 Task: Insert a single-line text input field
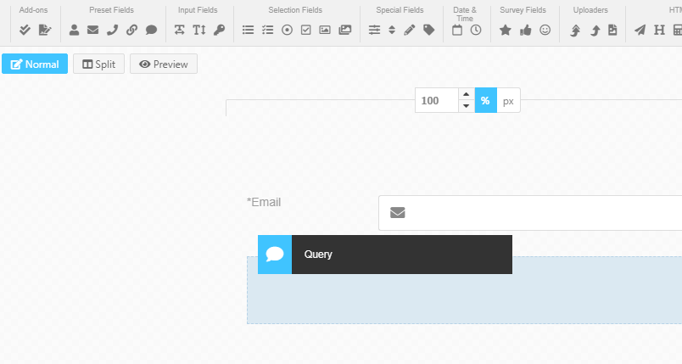tap(179, 30)
